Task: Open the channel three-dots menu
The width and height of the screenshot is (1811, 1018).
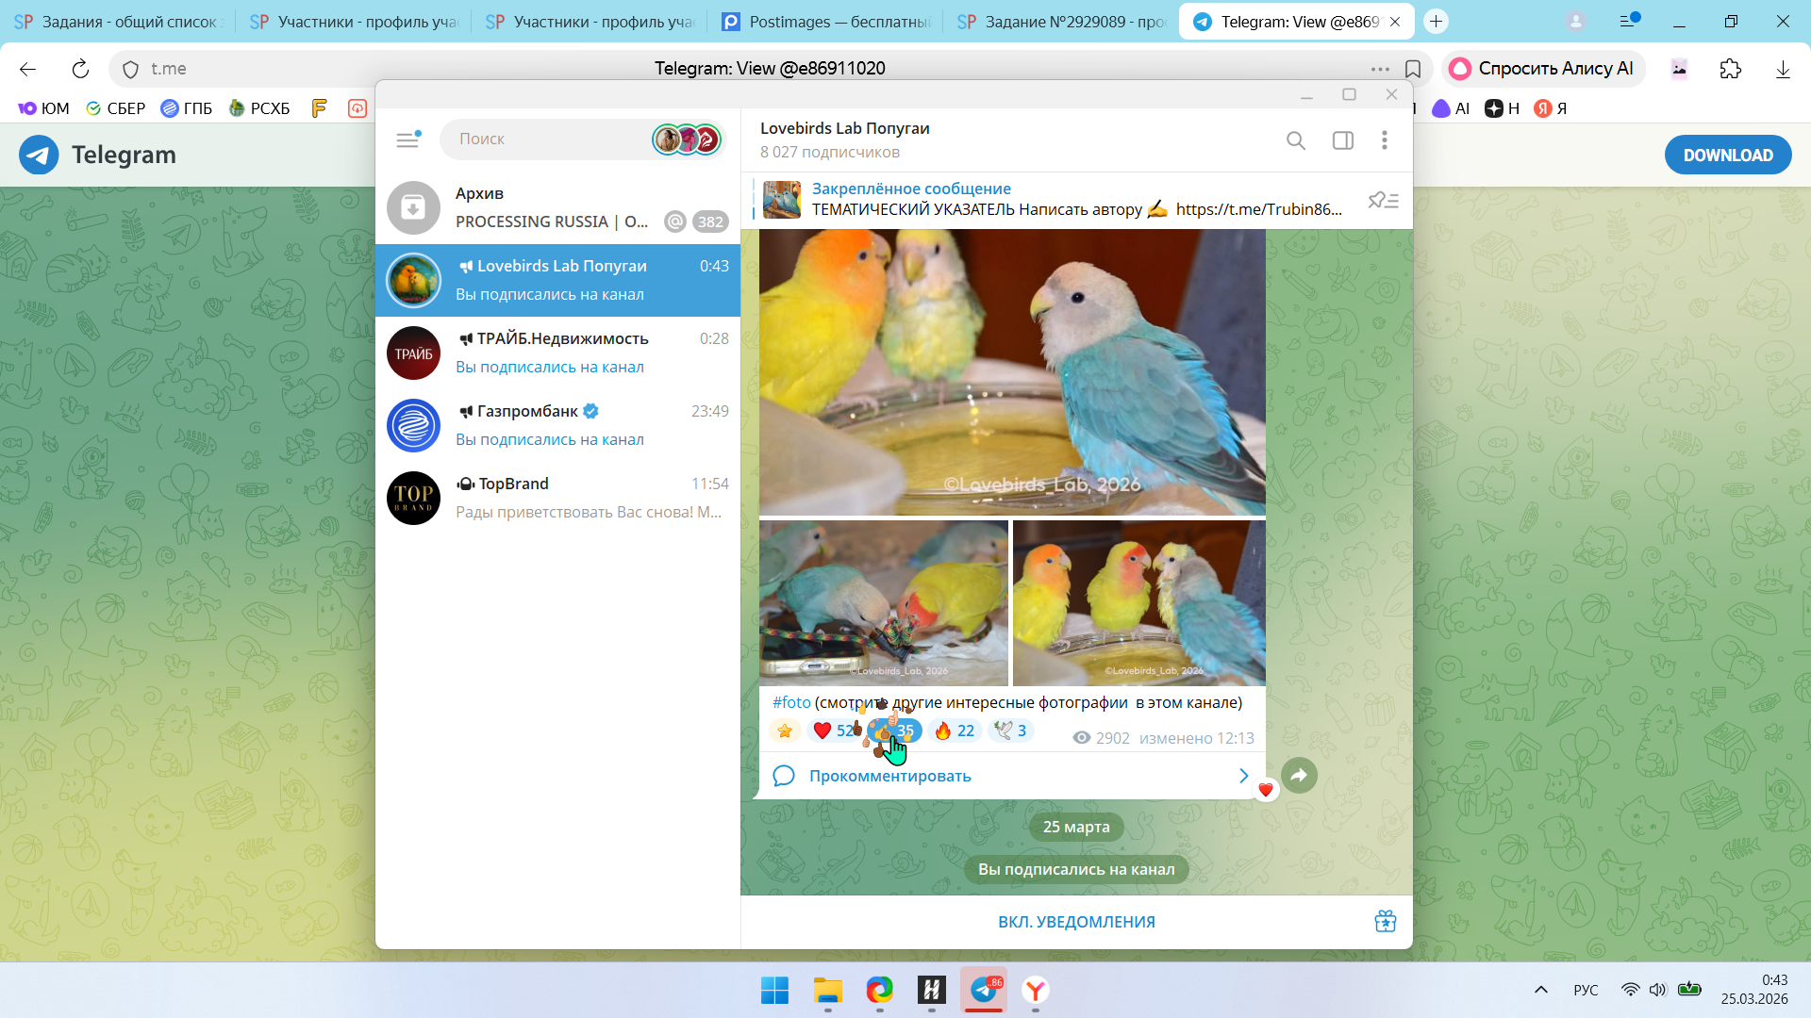Action: 1384,140
